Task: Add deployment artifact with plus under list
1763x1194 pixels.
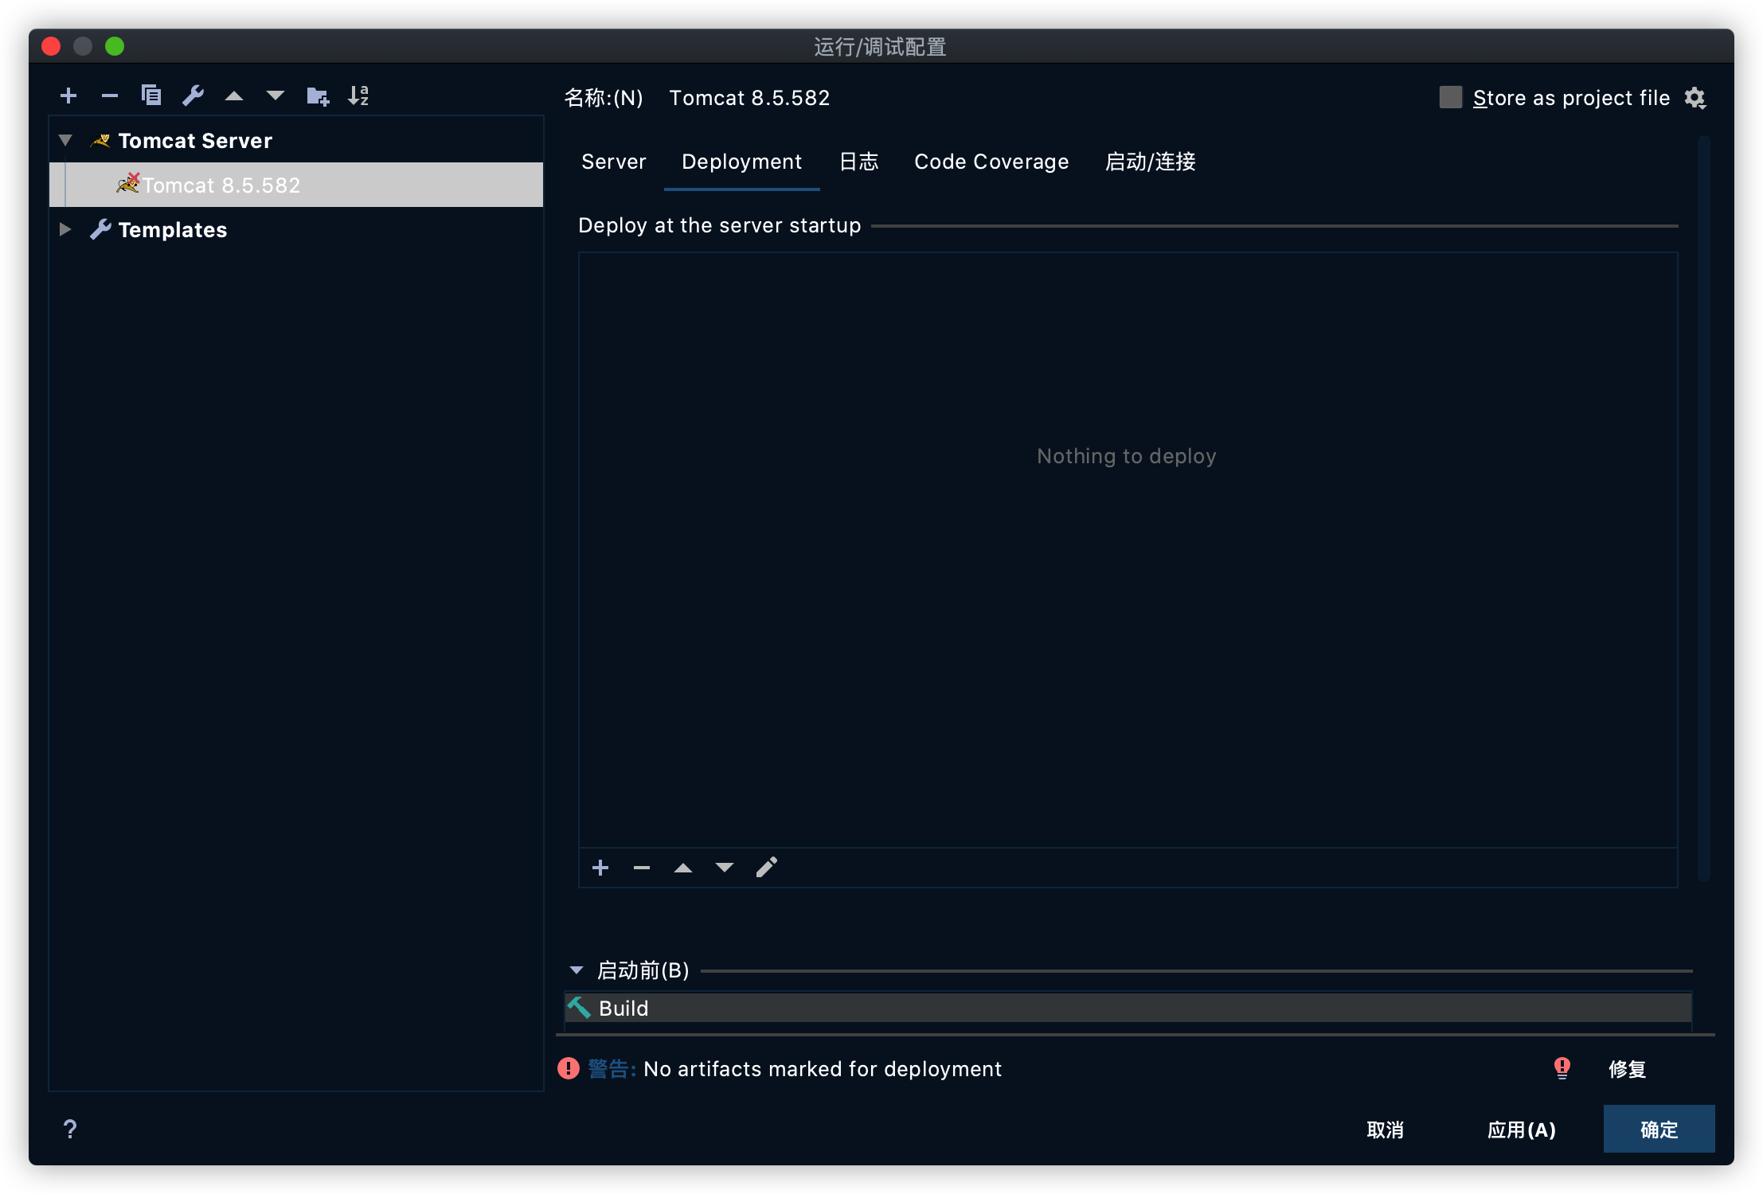Action: 600,868
